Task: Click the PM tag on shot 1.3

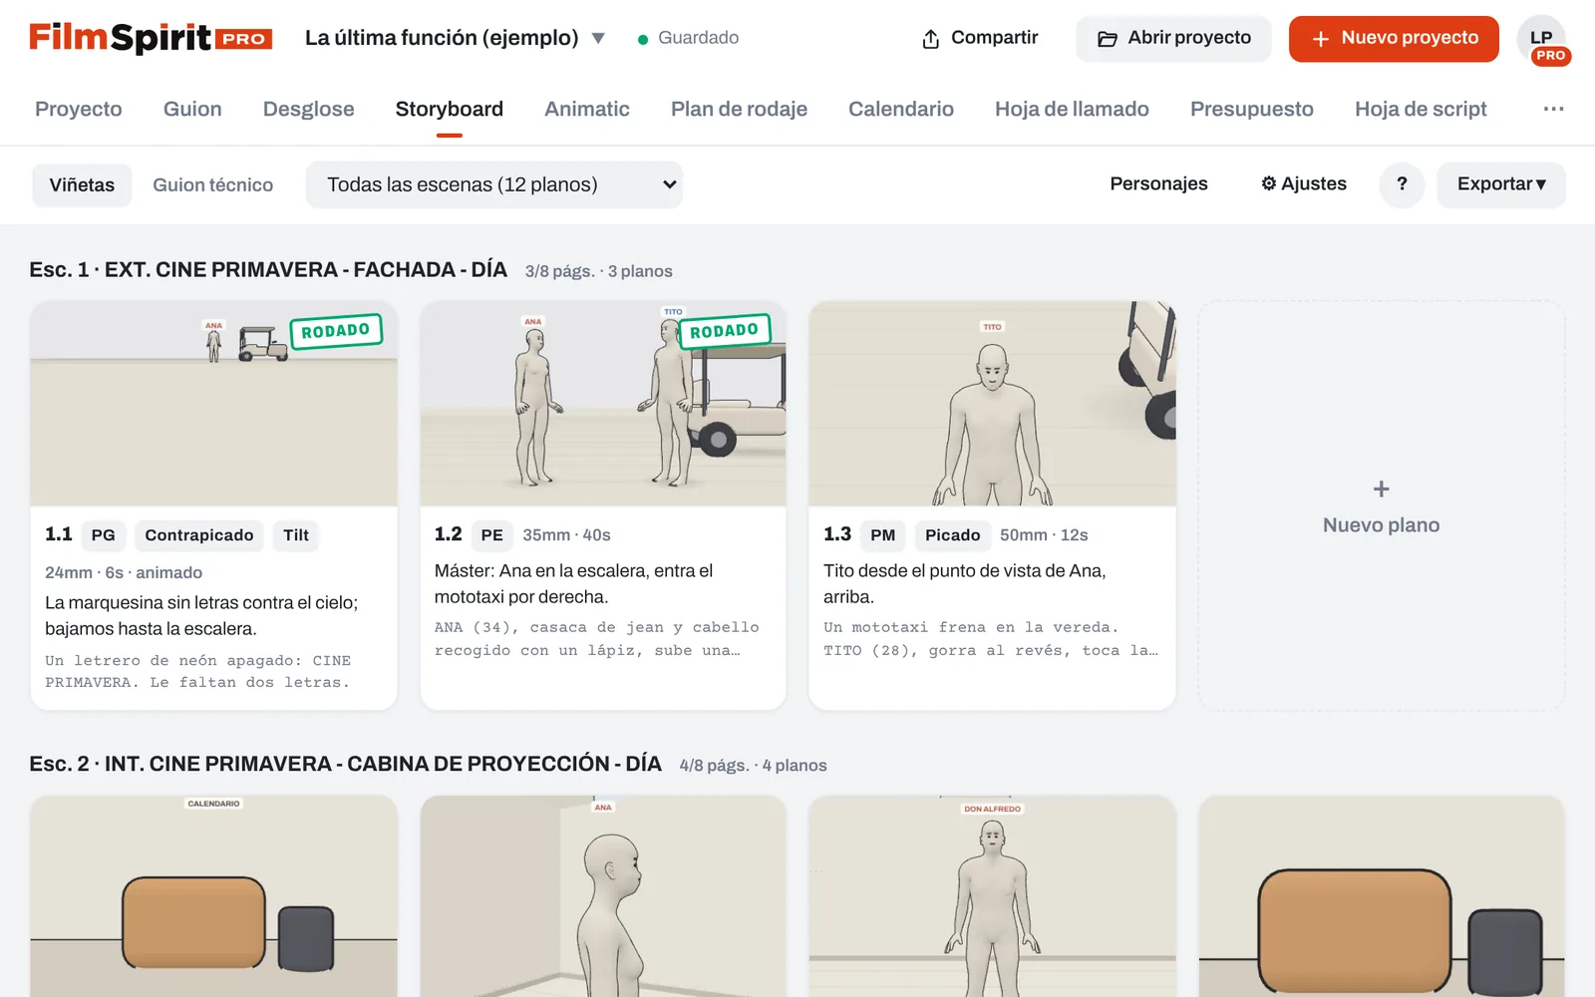Action: point(882,535)
